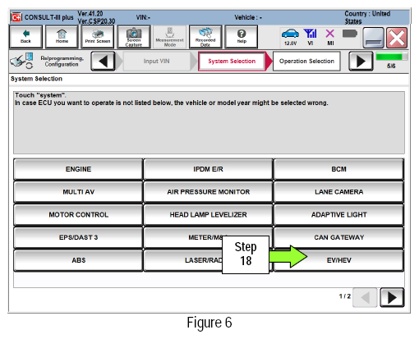This screenshot has width=419, height=339.
Task: Open the Help icon
Action: point(242,37)
